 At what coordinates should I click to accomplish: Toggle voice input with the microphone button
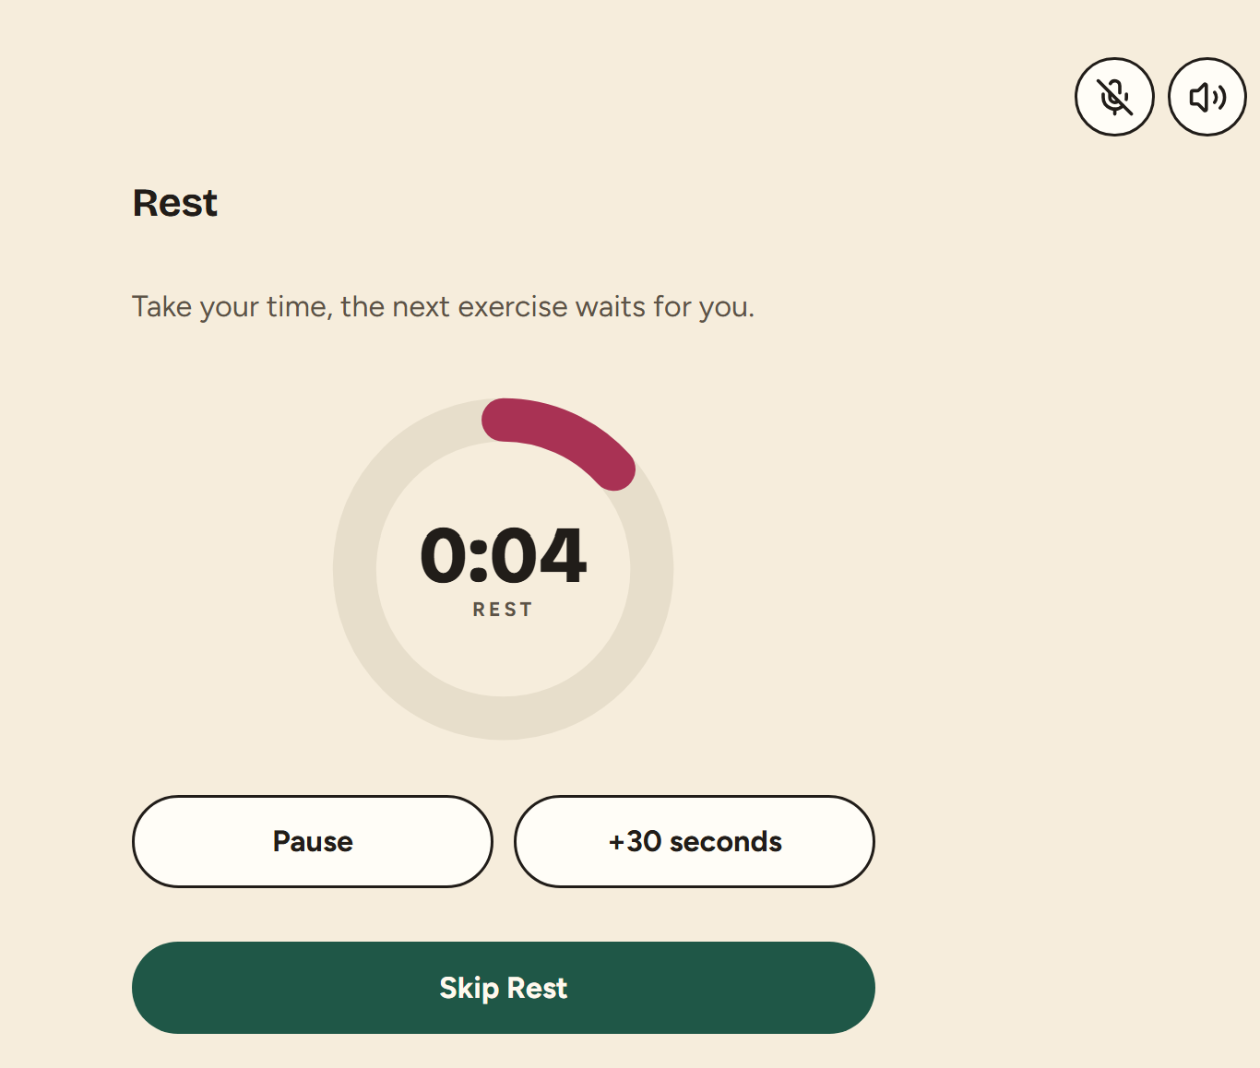[1114, 97]
